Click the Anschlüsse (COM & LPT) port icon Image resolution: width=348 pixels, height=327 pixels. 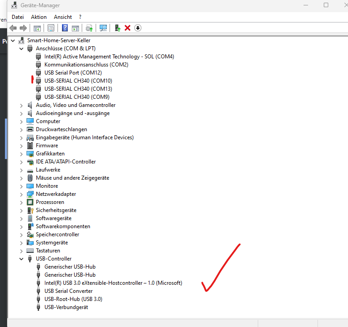point(30,49)
